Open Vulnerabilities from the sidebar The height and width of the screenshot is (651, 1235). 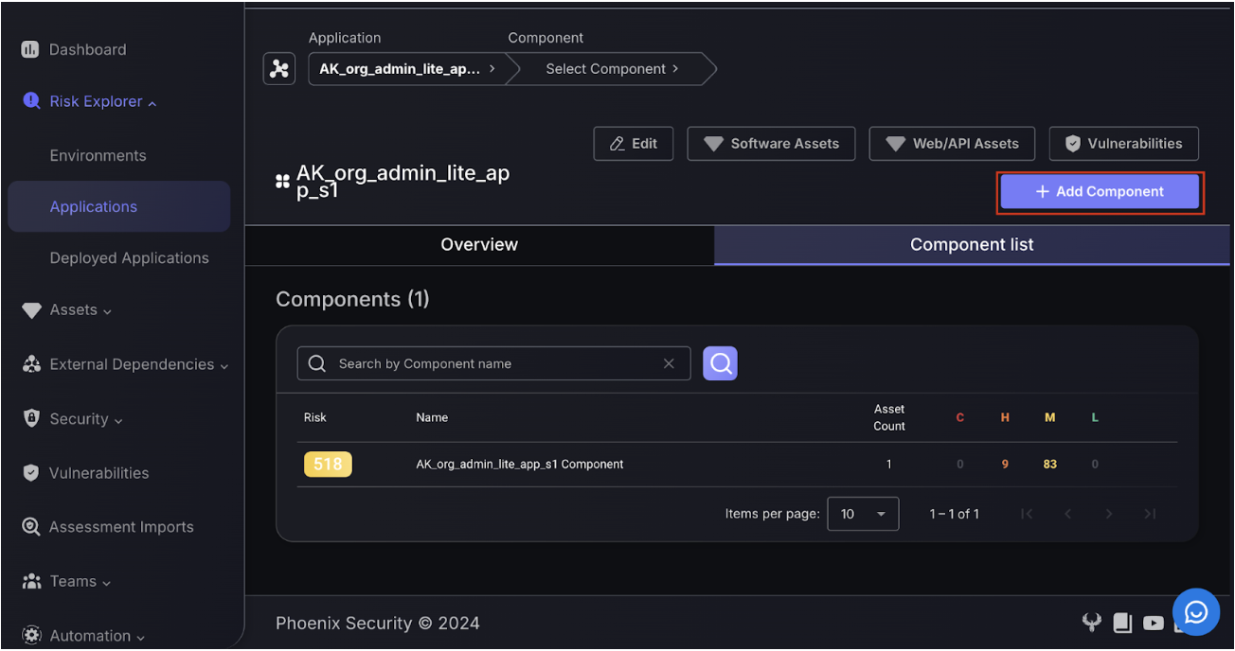tap(98, 473)
